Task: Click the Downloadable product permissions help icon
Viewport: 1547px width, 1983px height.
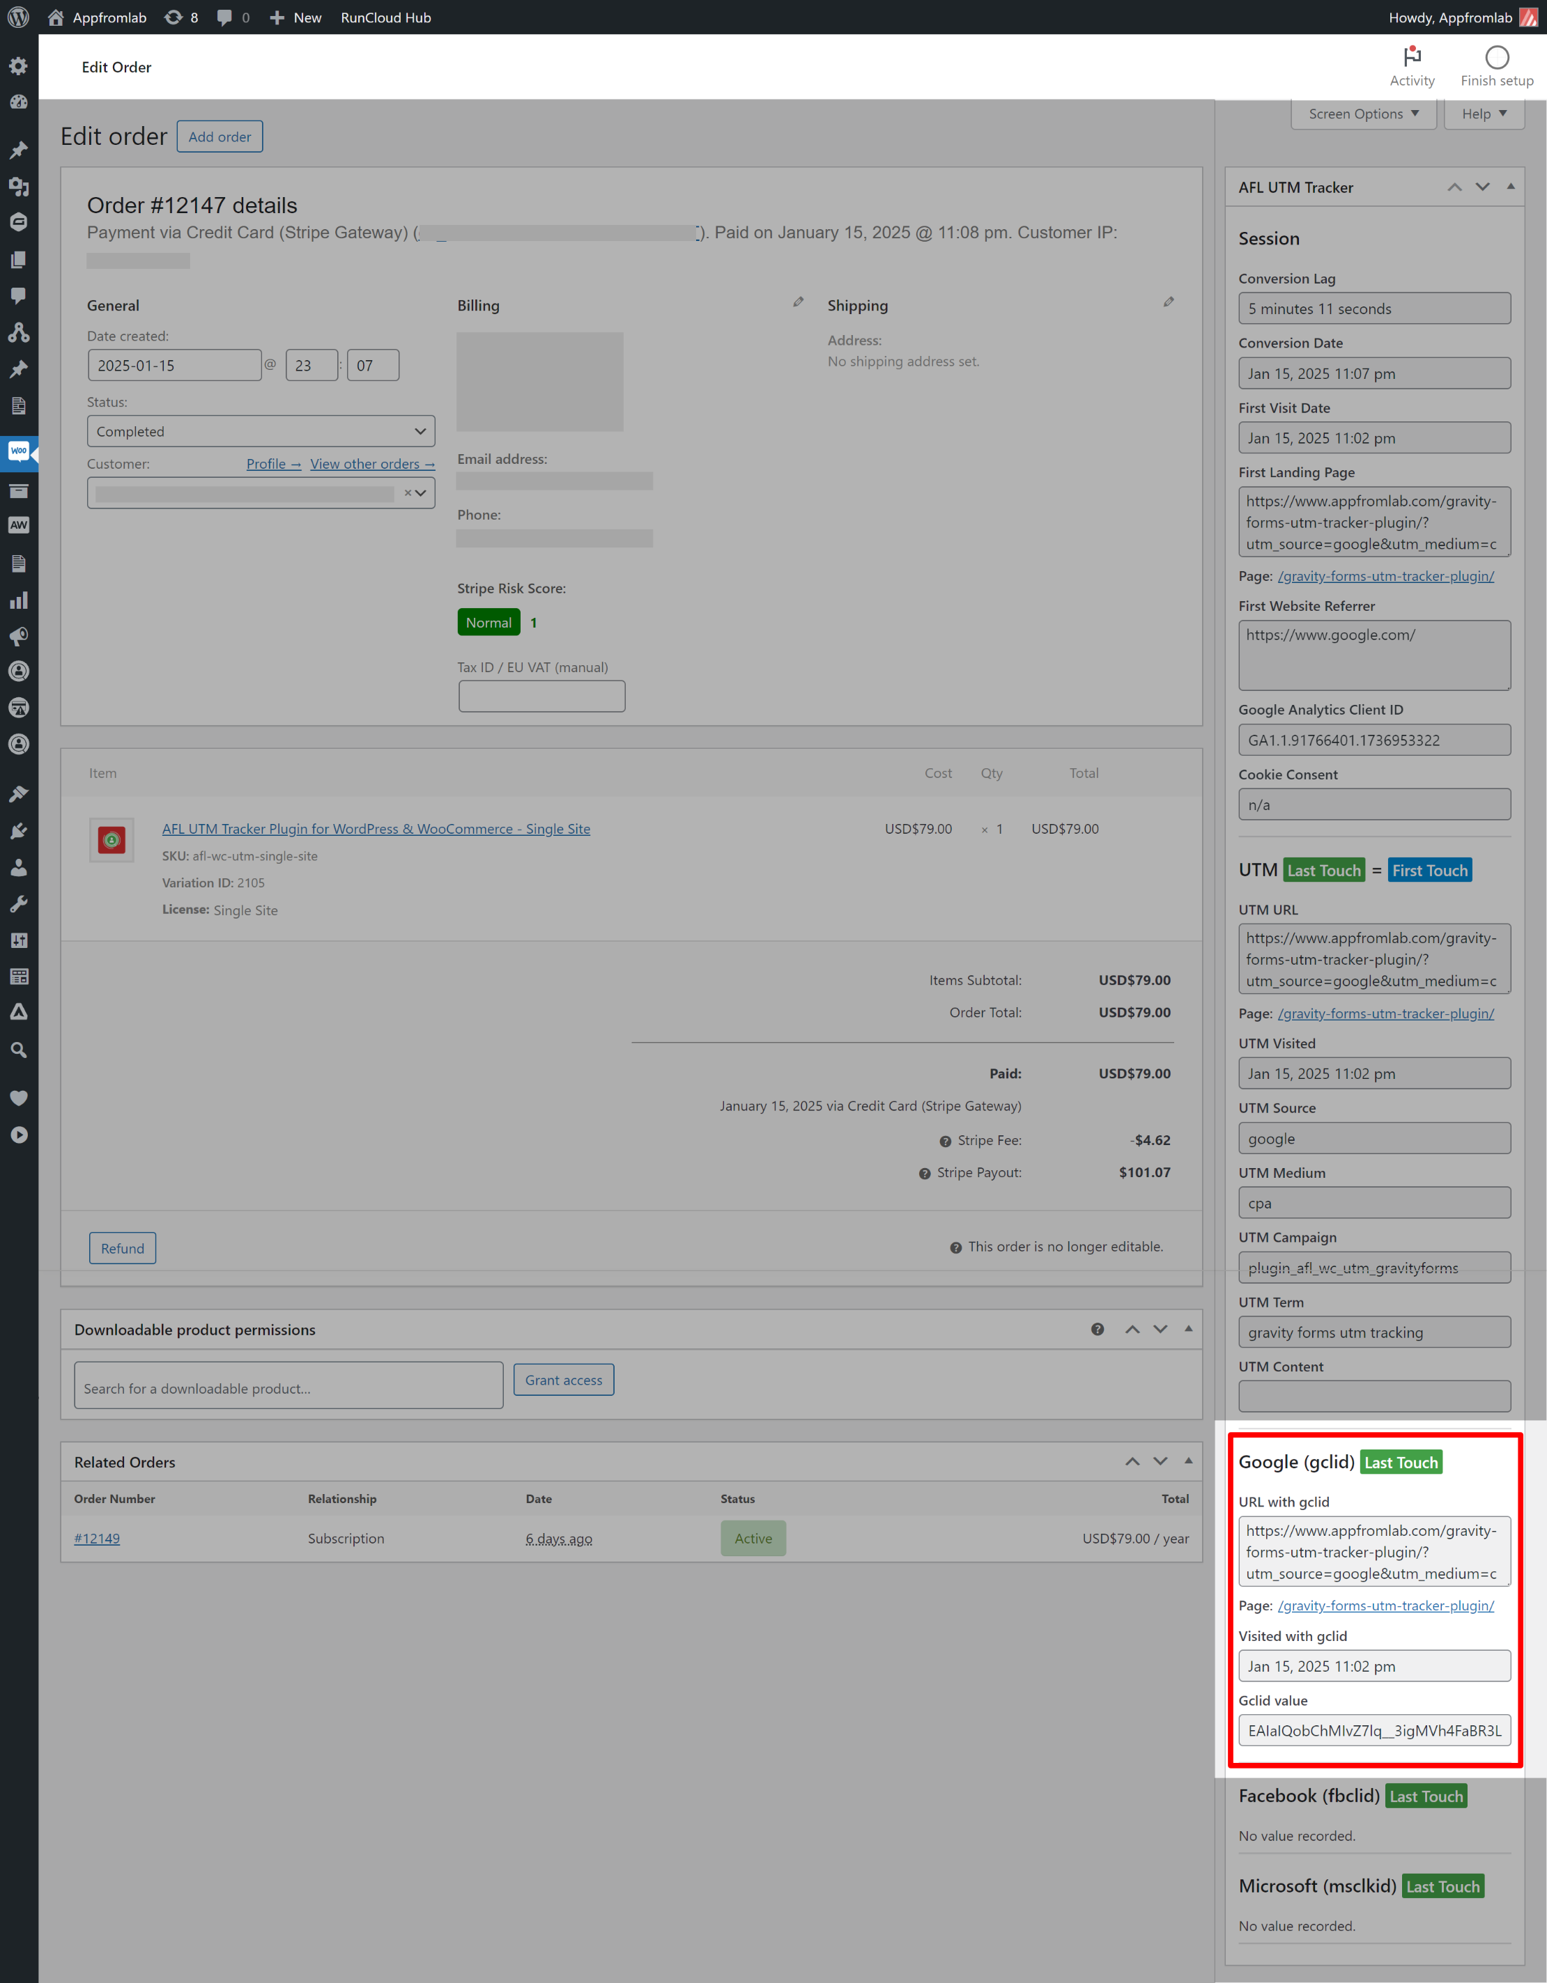Action: tap(1098, 1329)
